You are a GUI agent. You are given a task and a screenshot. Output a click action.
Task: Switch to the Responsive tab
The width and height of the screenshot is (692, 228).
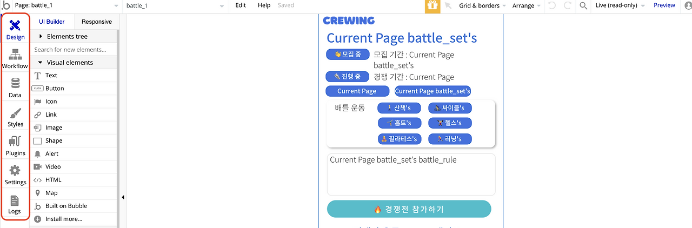[97, 22]
